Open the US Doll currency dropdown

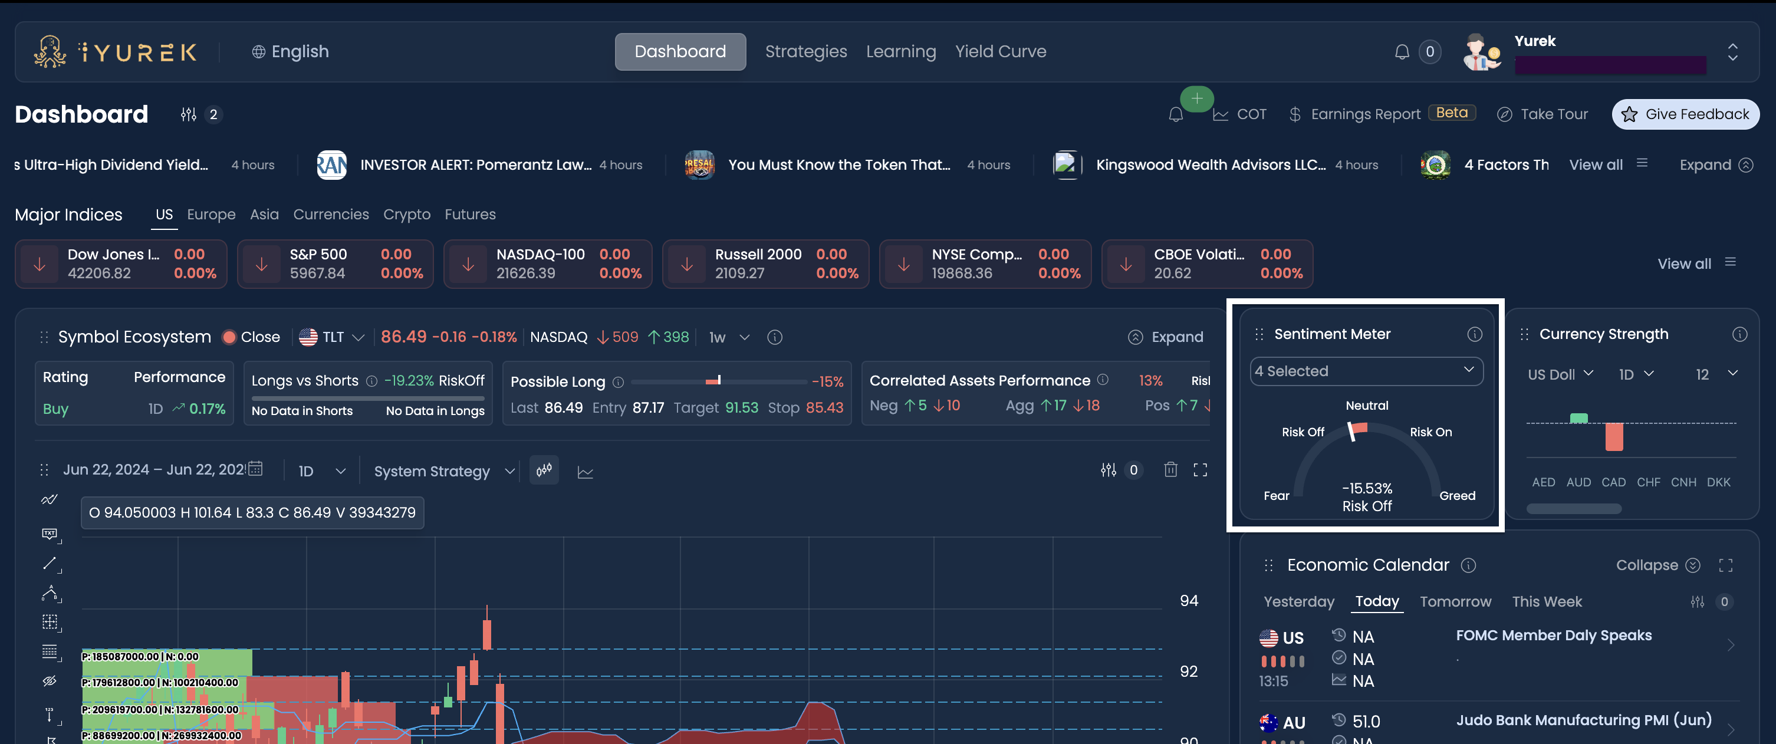pos(1560,374)
